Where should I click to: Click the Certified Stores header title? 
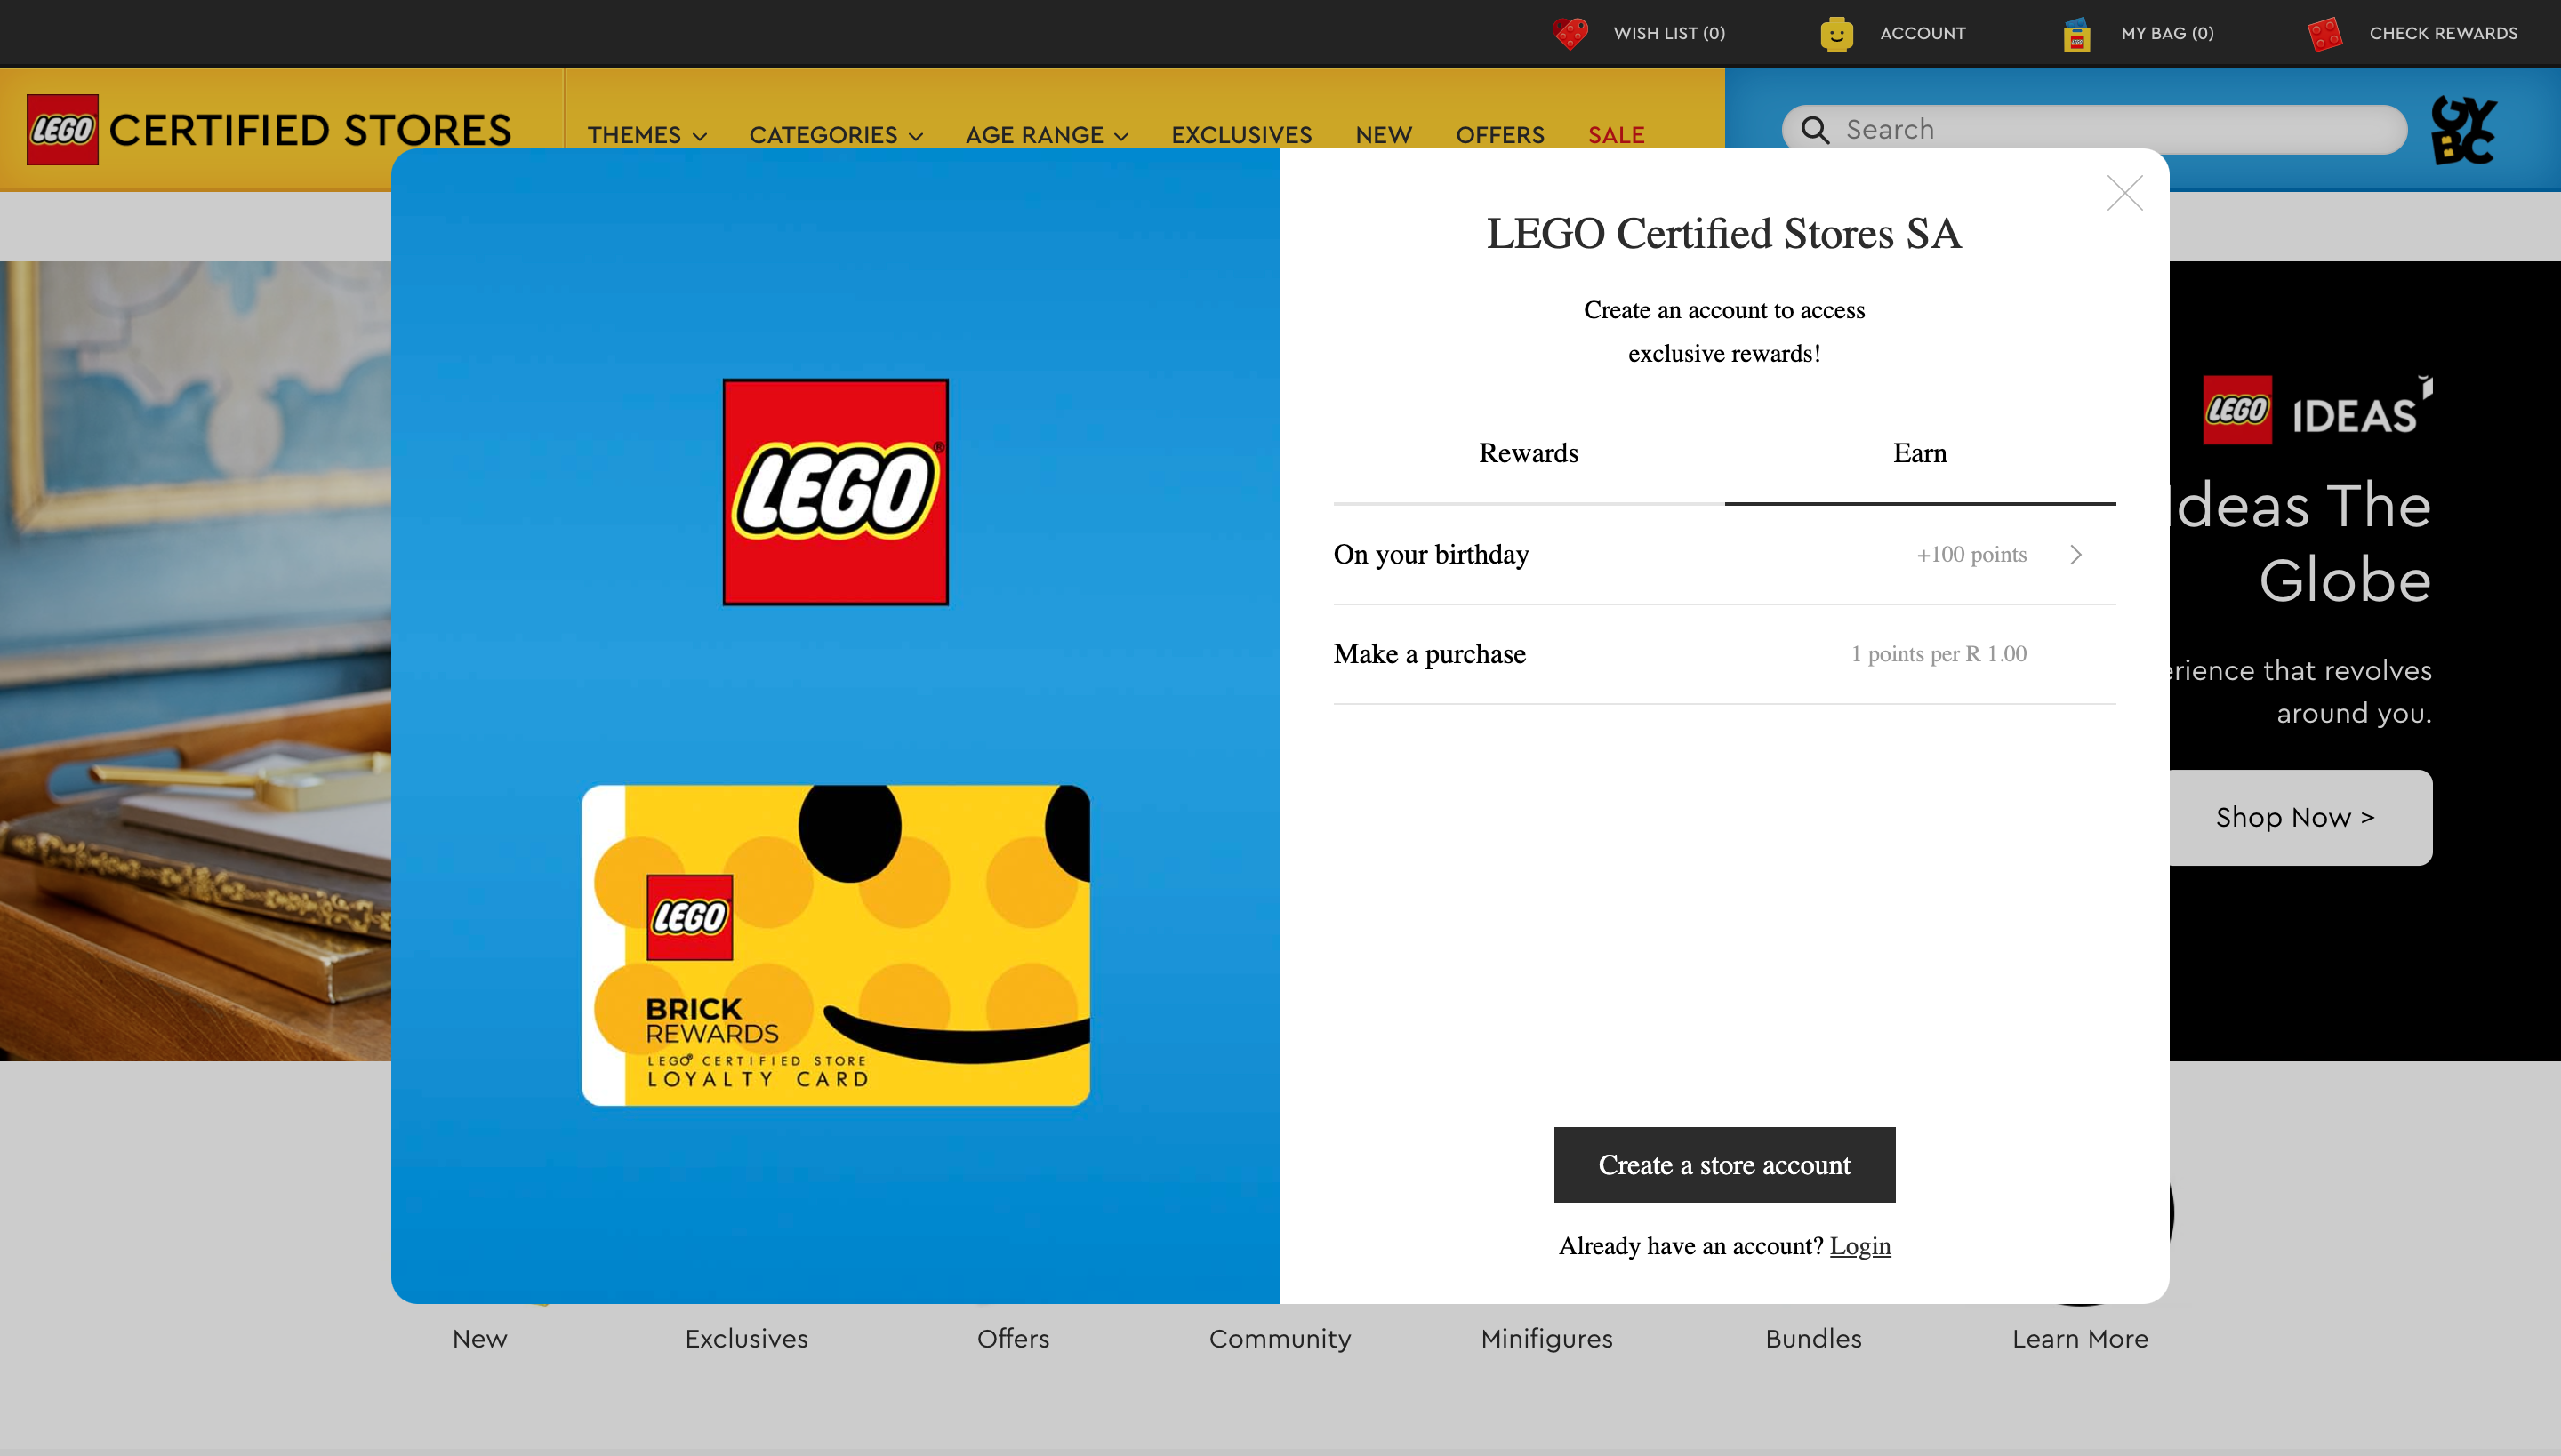point(310,130)
